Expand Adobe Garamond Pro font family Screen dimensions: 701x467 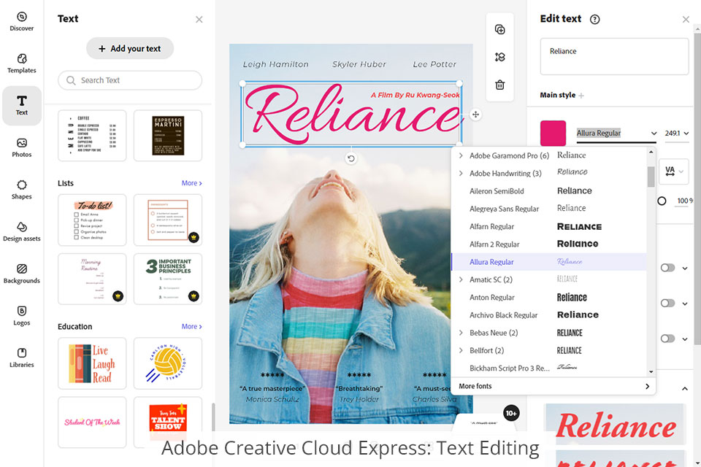pyautogui.click(x=461, y=155)
